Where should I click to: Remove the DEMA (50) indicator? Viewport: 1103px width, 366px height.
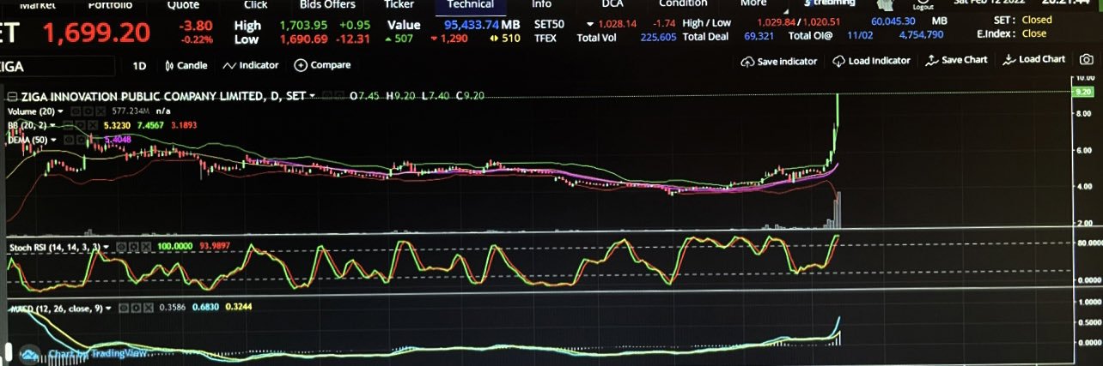(93, 139)
